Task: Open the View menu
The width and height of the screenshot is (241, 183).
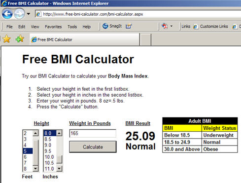Action: click(x=35, y=27)
